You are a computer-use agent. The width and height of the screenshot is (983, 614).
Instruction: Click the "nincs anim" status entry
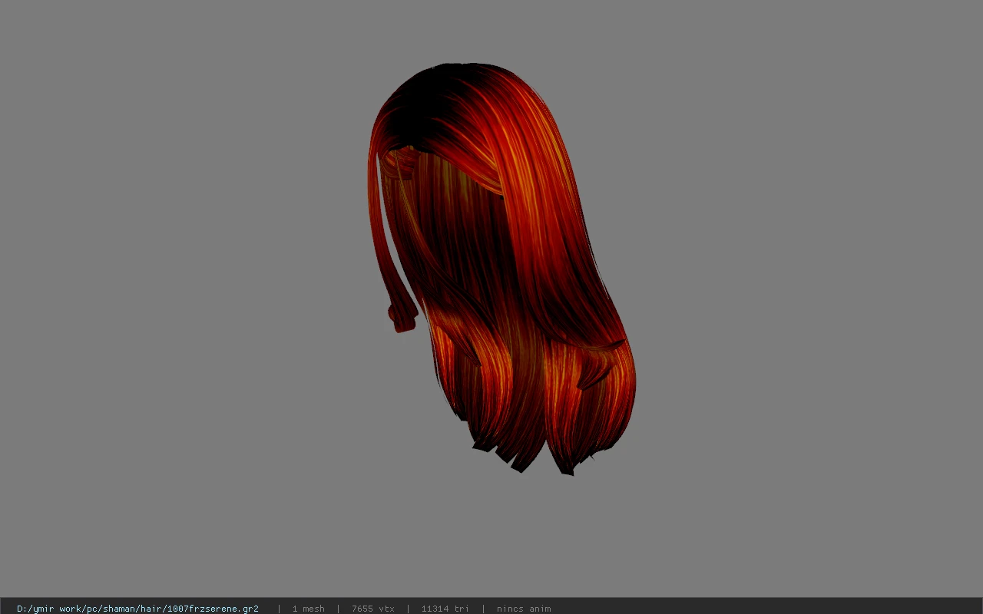point(524,609)
